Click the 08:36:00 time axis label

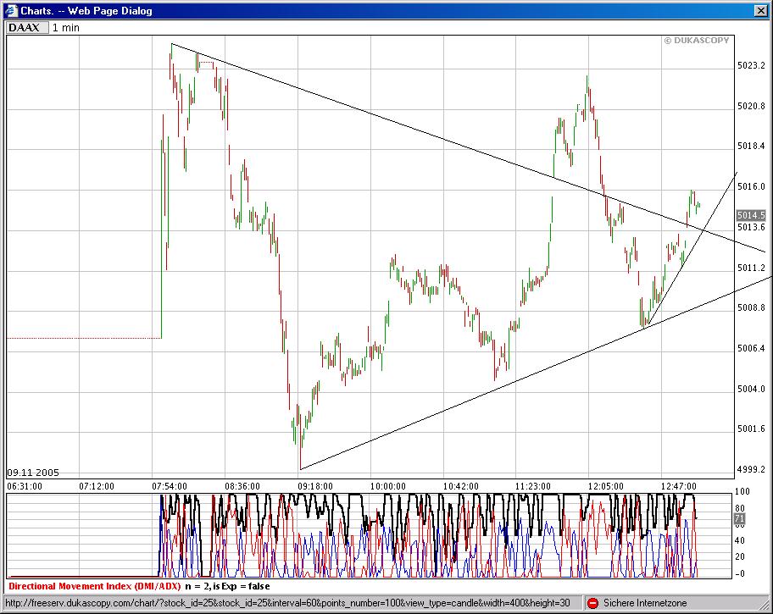pyautogui.click(x=242, y=486)
